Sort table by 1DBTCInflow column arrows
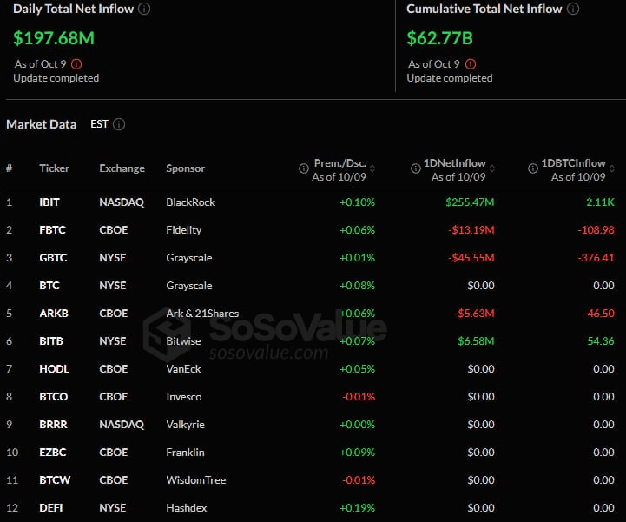 pyautogui.click(x=612, y=169)
